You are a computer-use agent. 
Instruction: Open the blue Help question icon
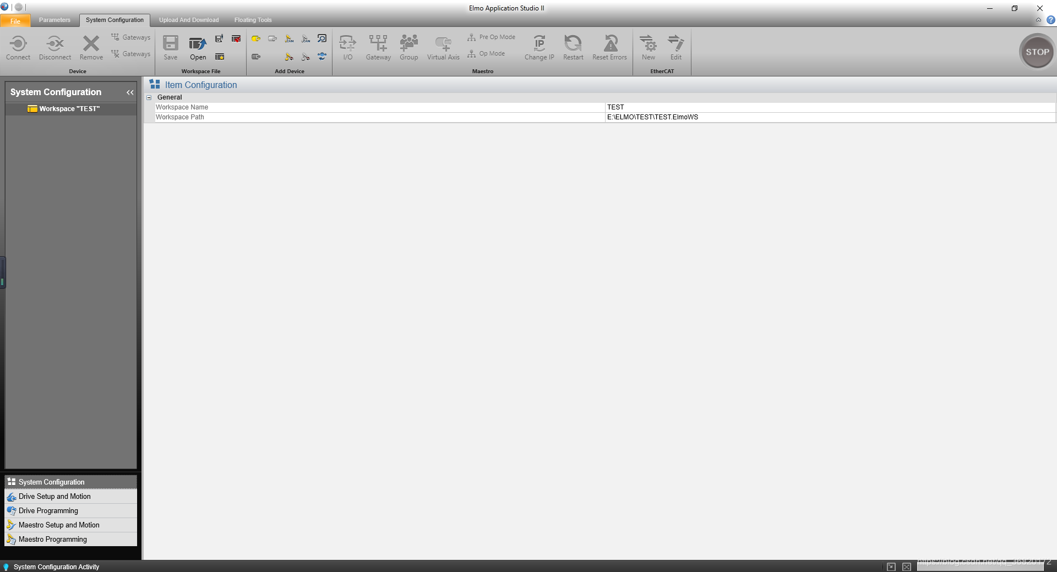point(1051,20)
